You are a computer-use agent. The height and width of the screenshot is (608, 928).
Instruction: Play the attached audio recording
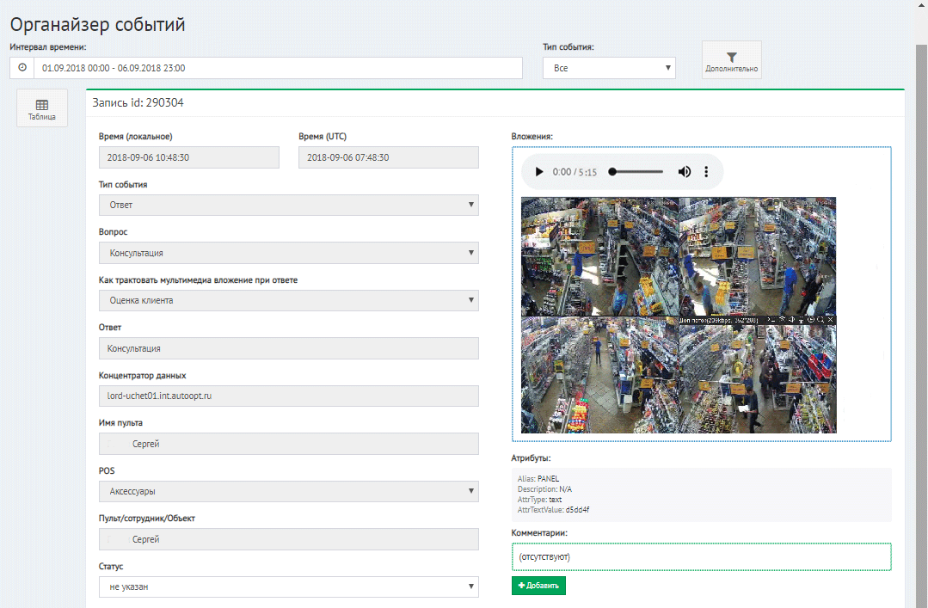pos(539,172)
